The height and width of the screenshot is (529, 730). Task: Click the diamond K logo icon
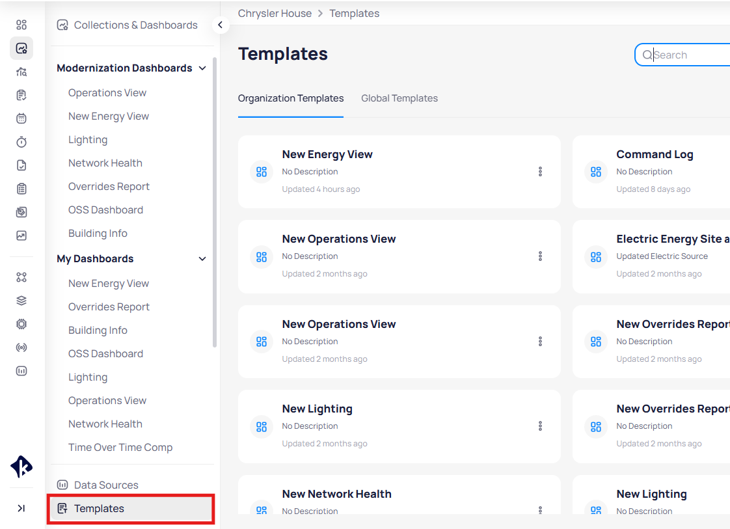point(21,467)
